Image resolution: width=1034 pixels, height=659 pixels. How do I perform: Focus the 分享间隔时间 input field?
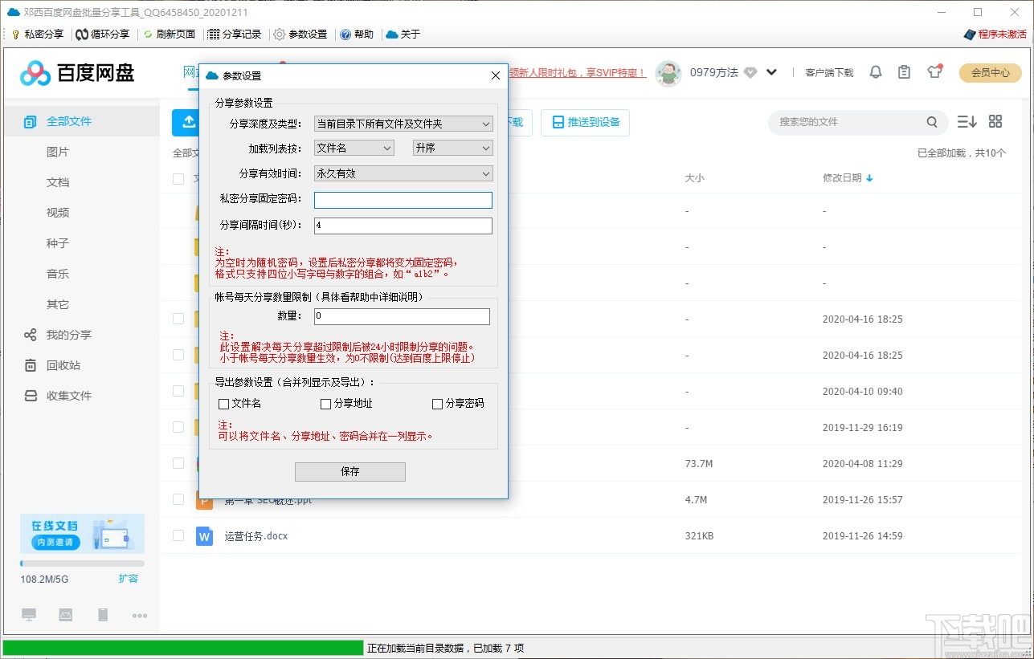[403, 226]
